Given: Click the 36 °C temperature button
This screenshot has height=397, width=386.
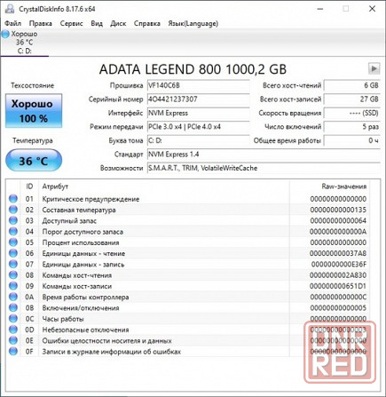Looking at the screenshot, I should (x=34, y=161).
